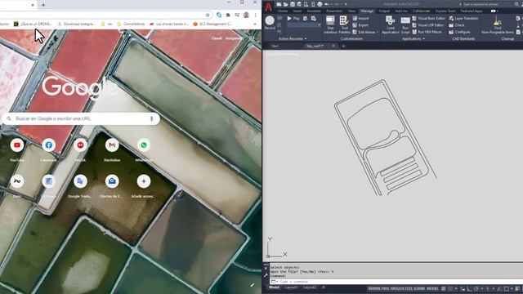This screenshot has width=523, height=294.
Task: Open Chrome extensions puzzle icon
Action: 228,15
